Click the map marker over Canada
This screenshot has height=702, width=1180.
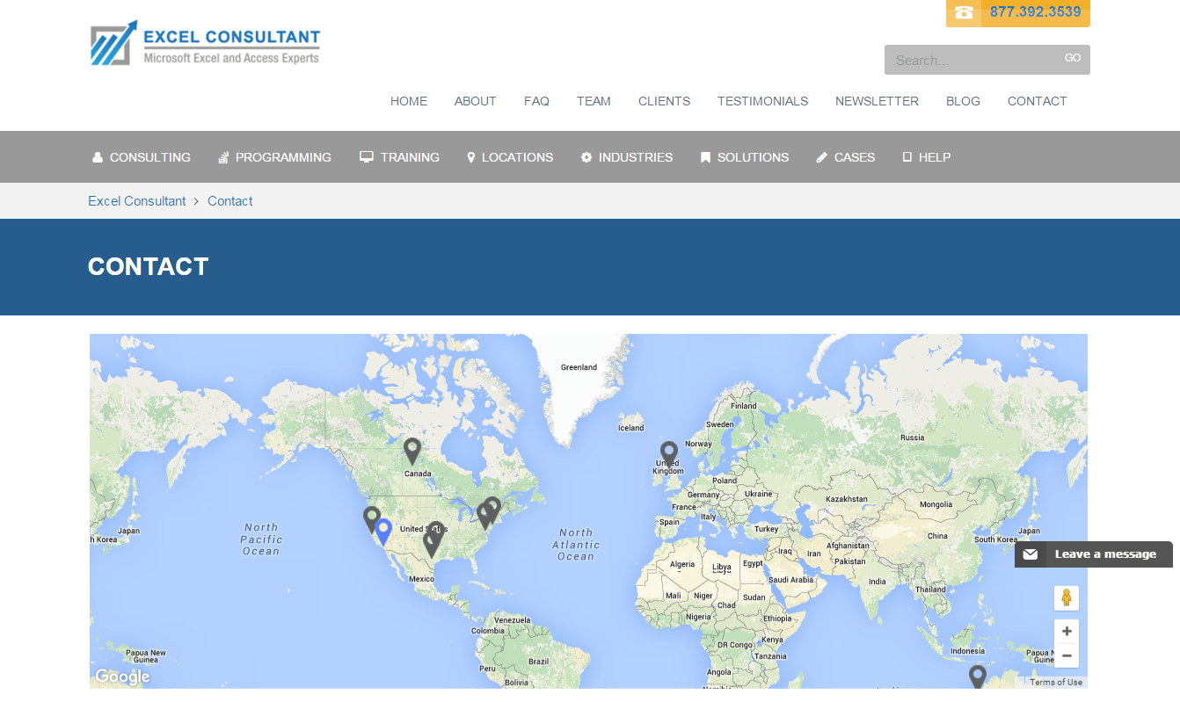click(412, 450)
